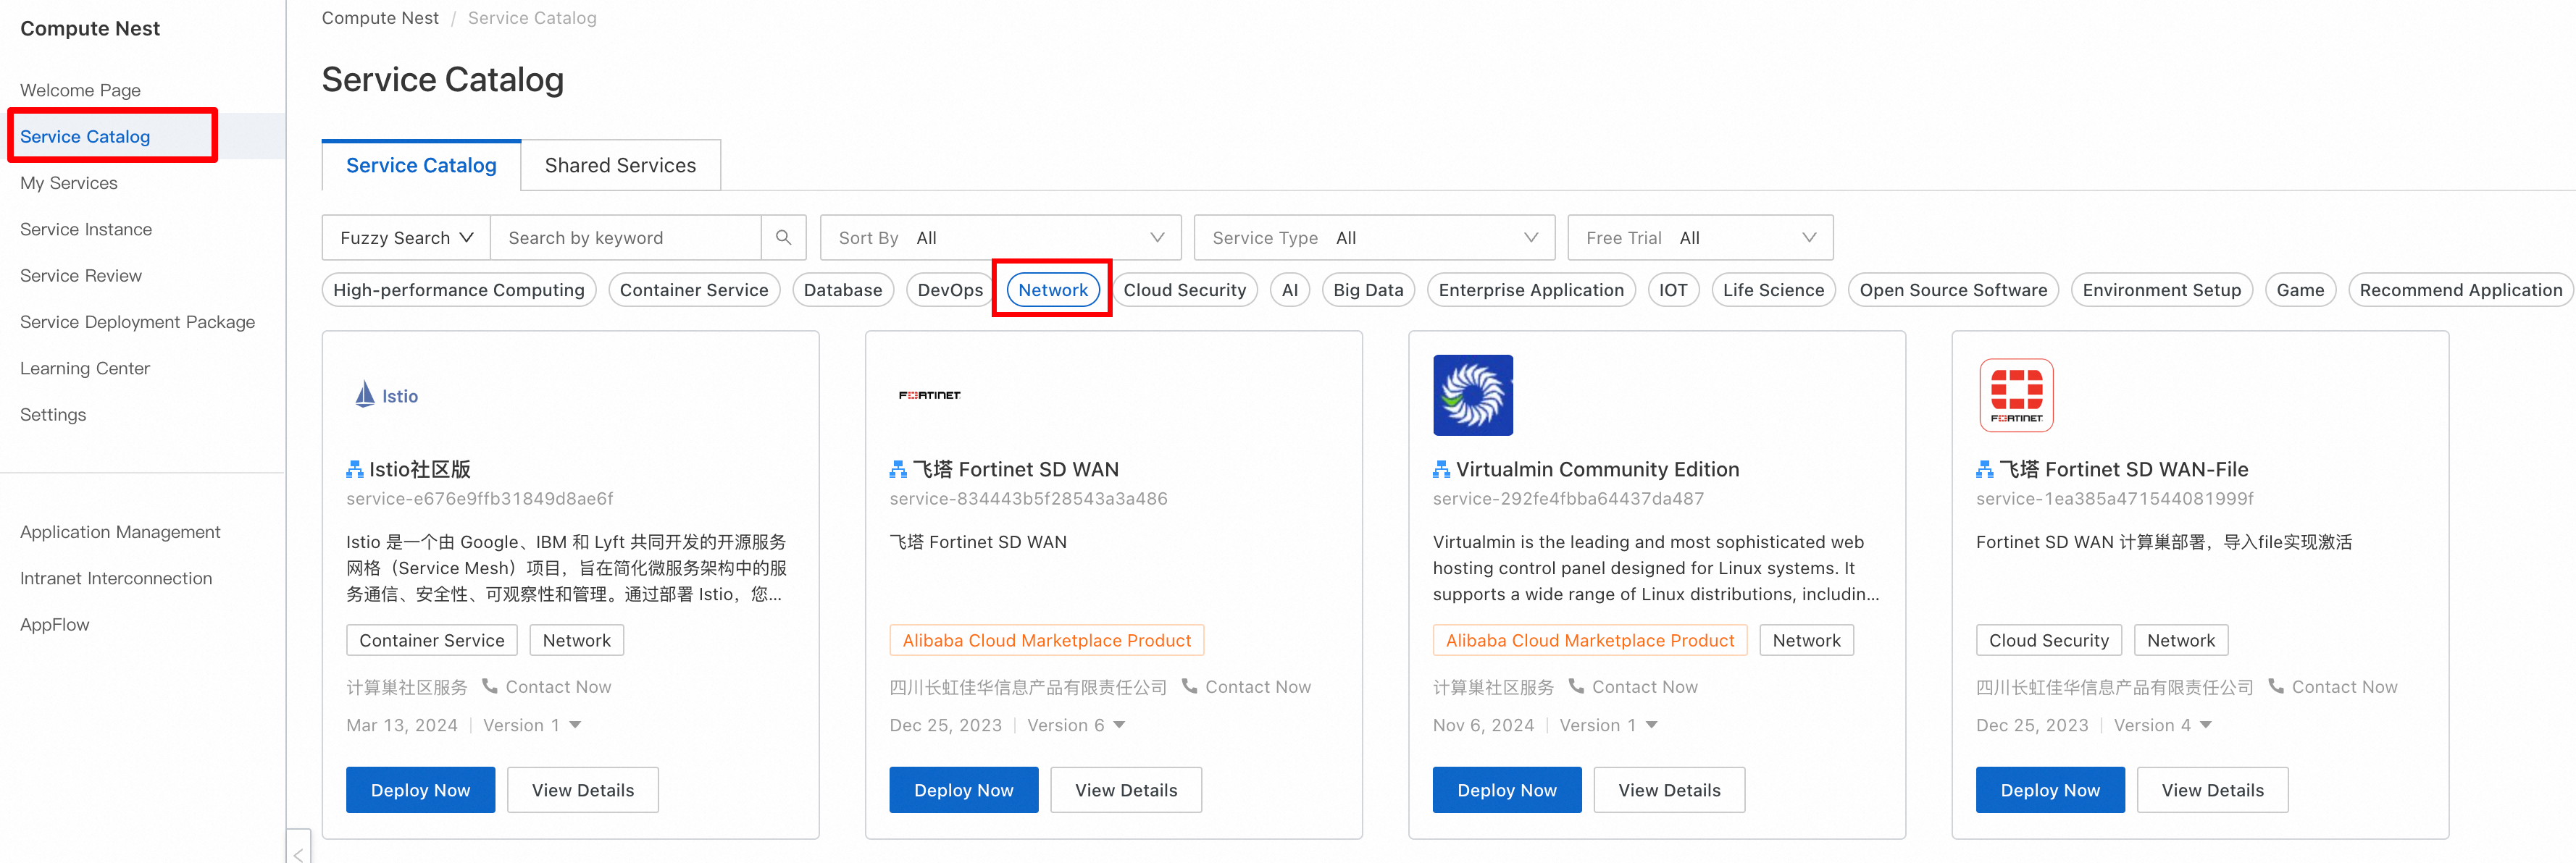Click Deploy Now for Istio社区版
The height and width of the screenshot is (863, 2576).
[420, 789]
